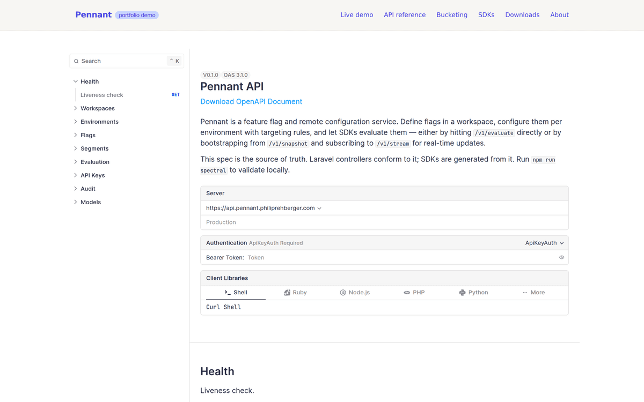Open the About nav link
This screenshot has height=402, width=644.
pos(559,15)
